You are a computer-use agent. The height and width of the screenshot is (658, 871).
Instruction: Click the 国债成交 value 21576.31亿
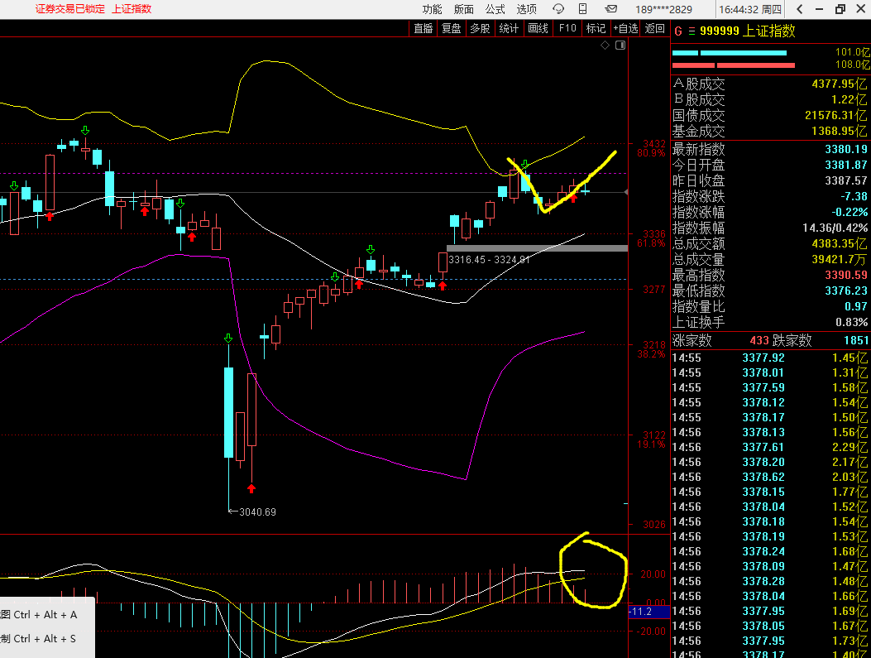pyautogui.click(x=836, y=115)
